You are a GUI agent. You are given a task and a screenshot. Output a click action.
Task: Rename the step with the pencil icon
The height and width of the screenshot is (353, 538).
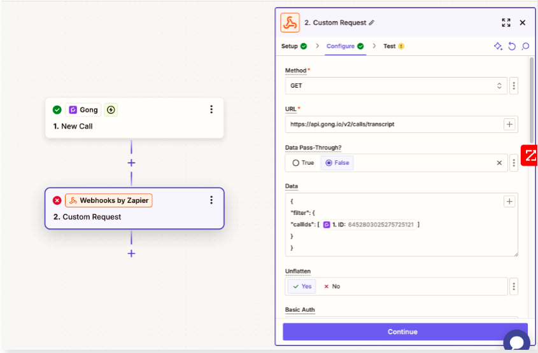(x=372, y=23)
